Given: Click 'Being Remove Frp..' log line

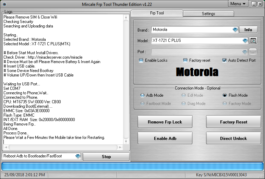Looking at the screenshot, I should pos(20,124).
